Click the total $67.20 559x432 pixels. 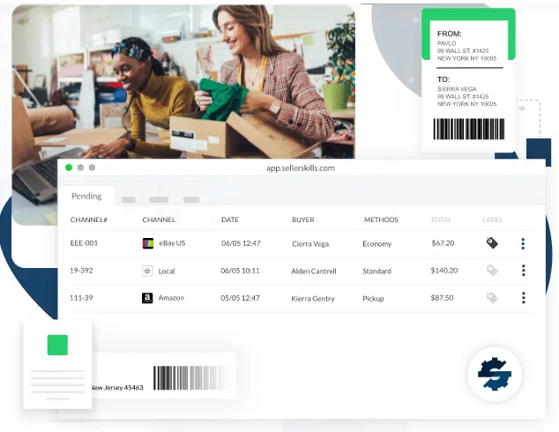(x=443, y=243)
